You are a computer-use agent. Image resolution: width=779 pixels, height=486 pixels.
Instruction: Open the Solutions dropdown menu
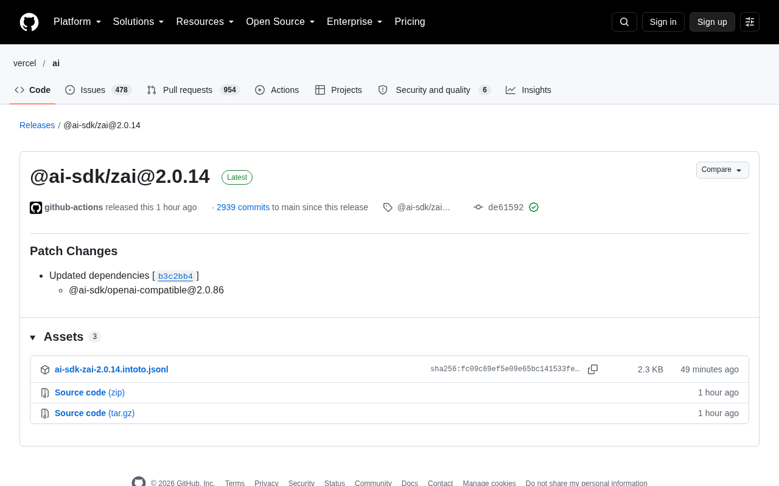(x=139, y=22)
